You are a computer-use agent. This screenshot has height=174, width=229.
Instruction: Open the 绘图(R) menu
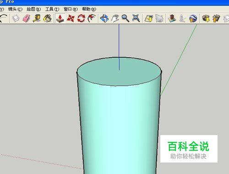[x=33, y=9]
